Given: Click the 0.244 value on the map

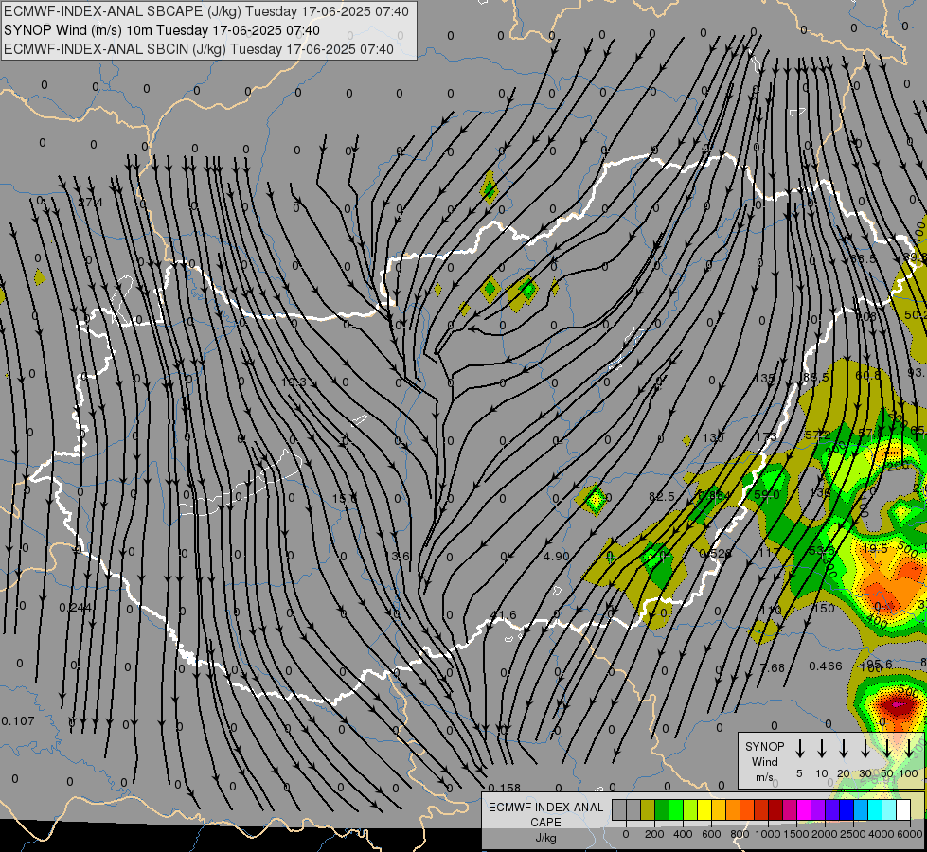Looking at the screenshot, I should coord(76,607).
